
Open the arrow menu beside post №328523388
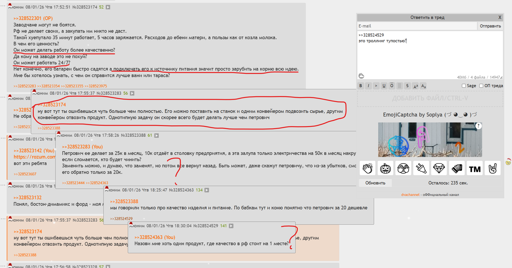coord(157,135)
